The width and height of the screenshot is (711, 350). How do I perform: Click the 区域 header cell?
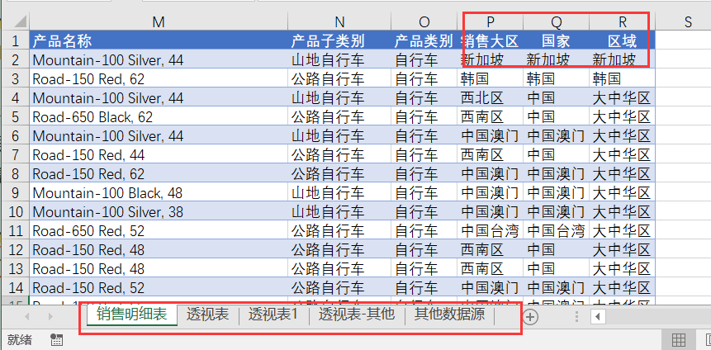coord(623,40)
